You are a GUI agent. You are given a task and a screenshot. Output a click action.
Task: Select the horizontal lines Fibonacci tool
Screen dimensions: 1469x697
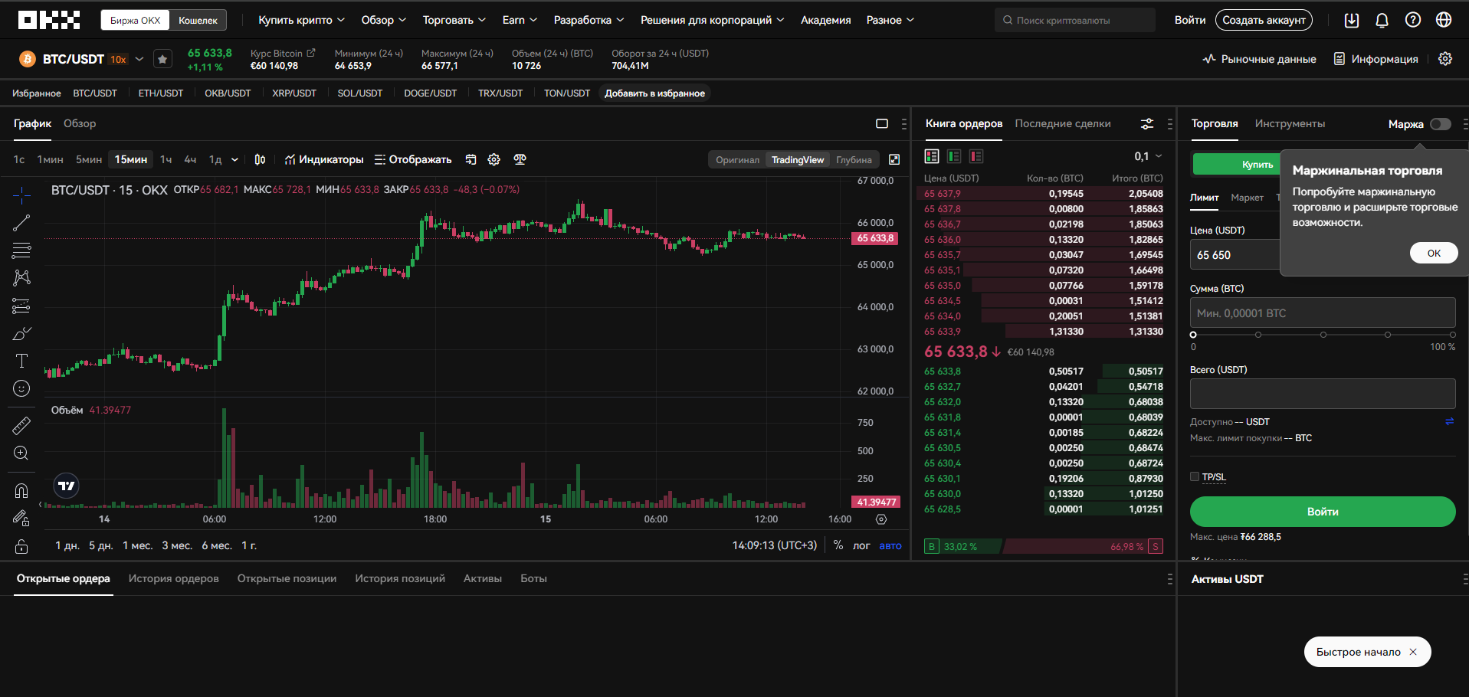point(21,250)
